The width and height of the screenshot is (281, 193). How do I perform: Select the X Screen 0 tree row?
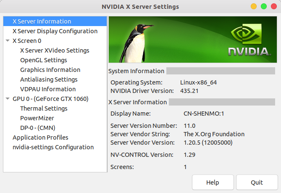tap(55, 41)
